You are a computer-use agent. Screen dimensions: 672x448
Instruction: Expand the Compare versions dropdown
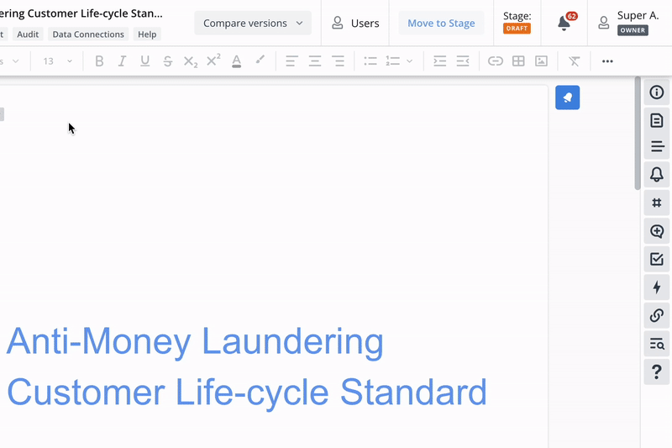253,24
